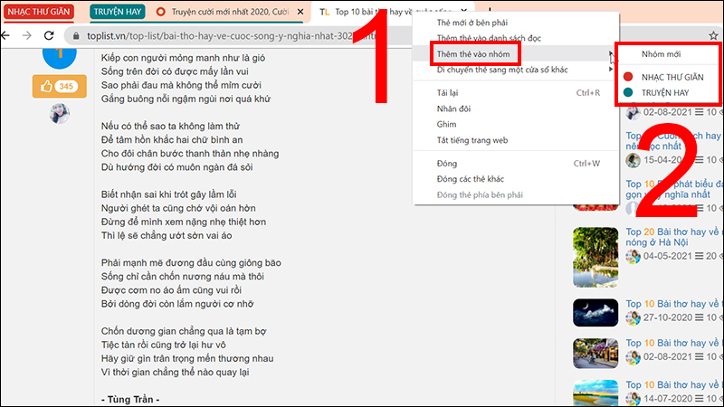
Task: Click the author avatar beside 27-10-2020
Action: point(633,317)
